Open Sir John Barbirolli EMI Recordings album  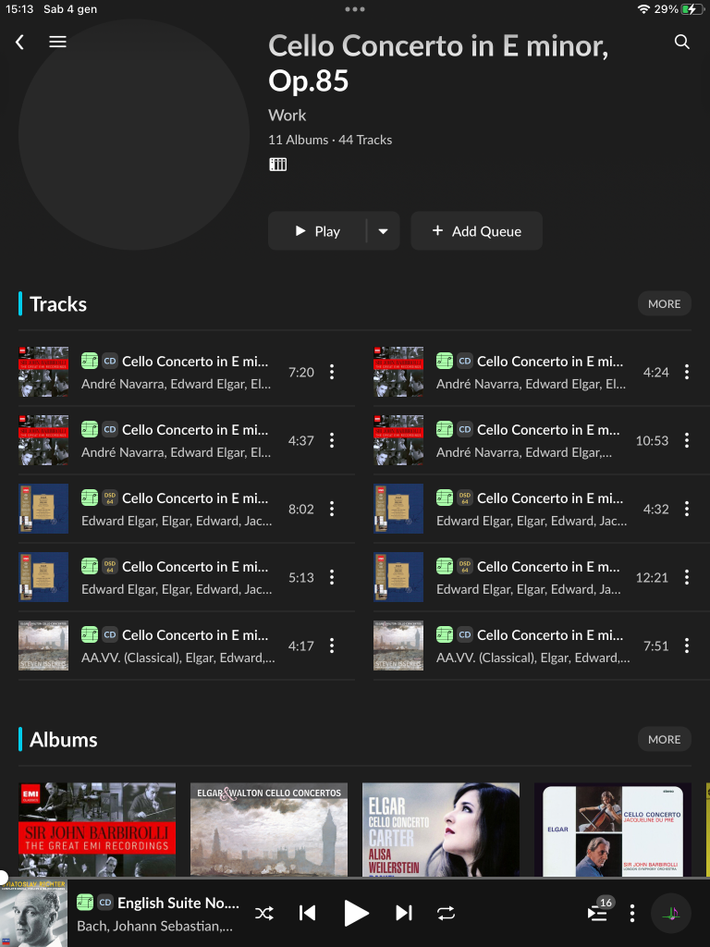click(97, 830)
